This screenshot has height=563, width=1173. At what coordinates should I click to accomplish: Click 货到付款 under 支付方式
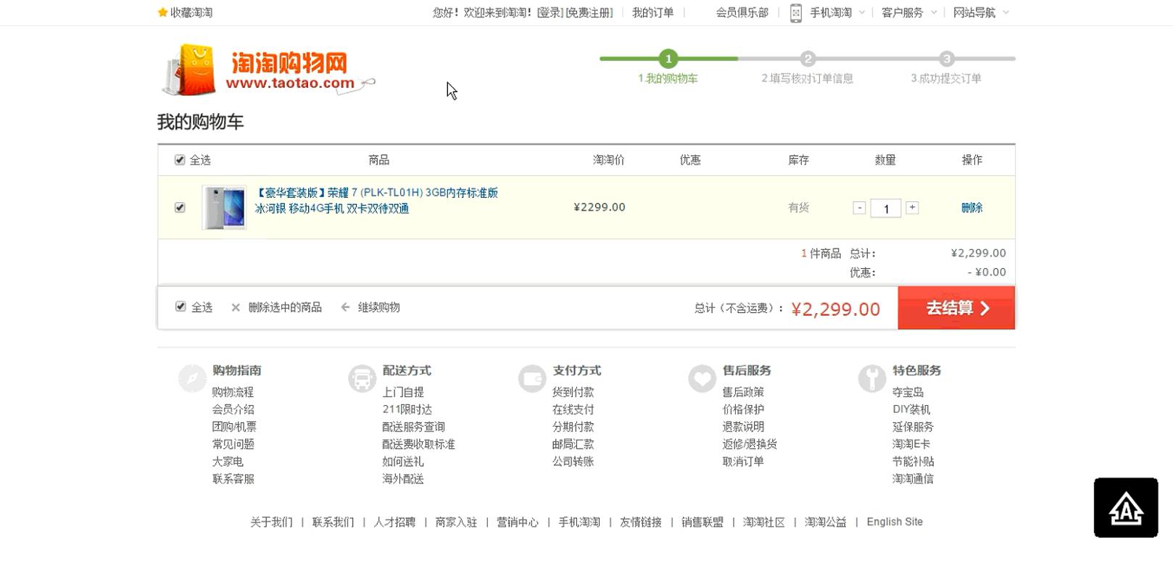573,392
